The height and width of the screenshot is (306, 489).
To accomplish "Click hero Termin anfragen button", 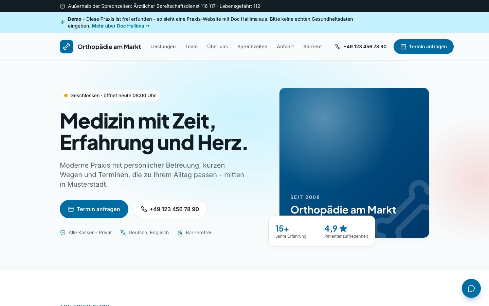I will pos(94,209).
